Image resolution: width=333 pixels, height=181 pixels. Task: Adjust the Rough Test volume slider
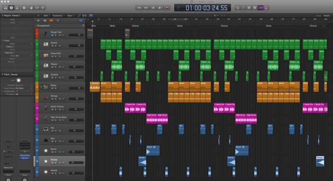76,35
